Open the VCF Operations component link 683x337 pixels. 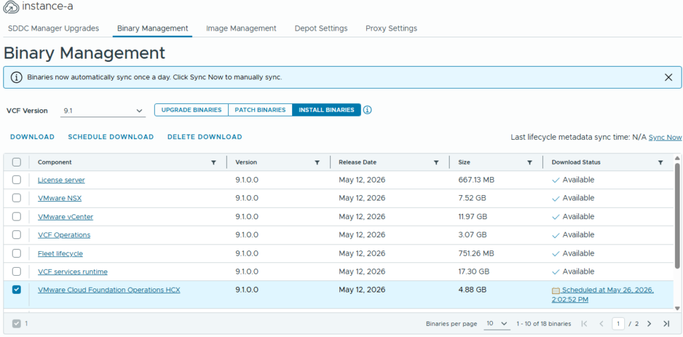64,235
